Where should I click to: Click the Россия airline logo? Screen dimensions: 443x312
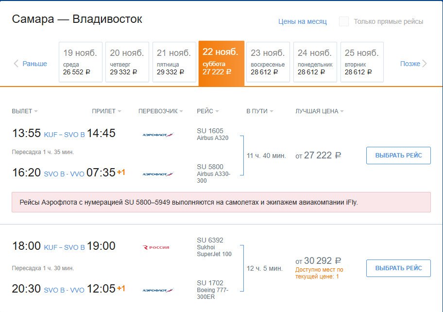(156, 247)
